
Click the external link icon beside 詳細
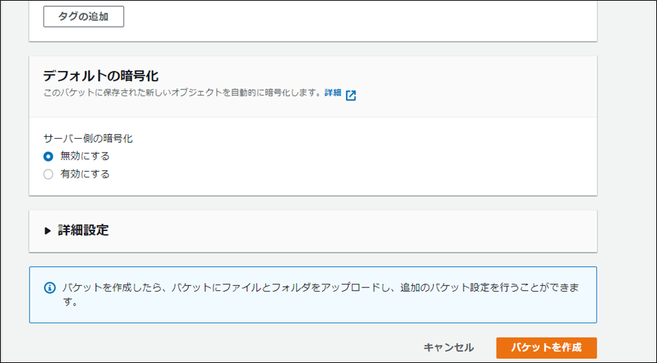(351, 95)
